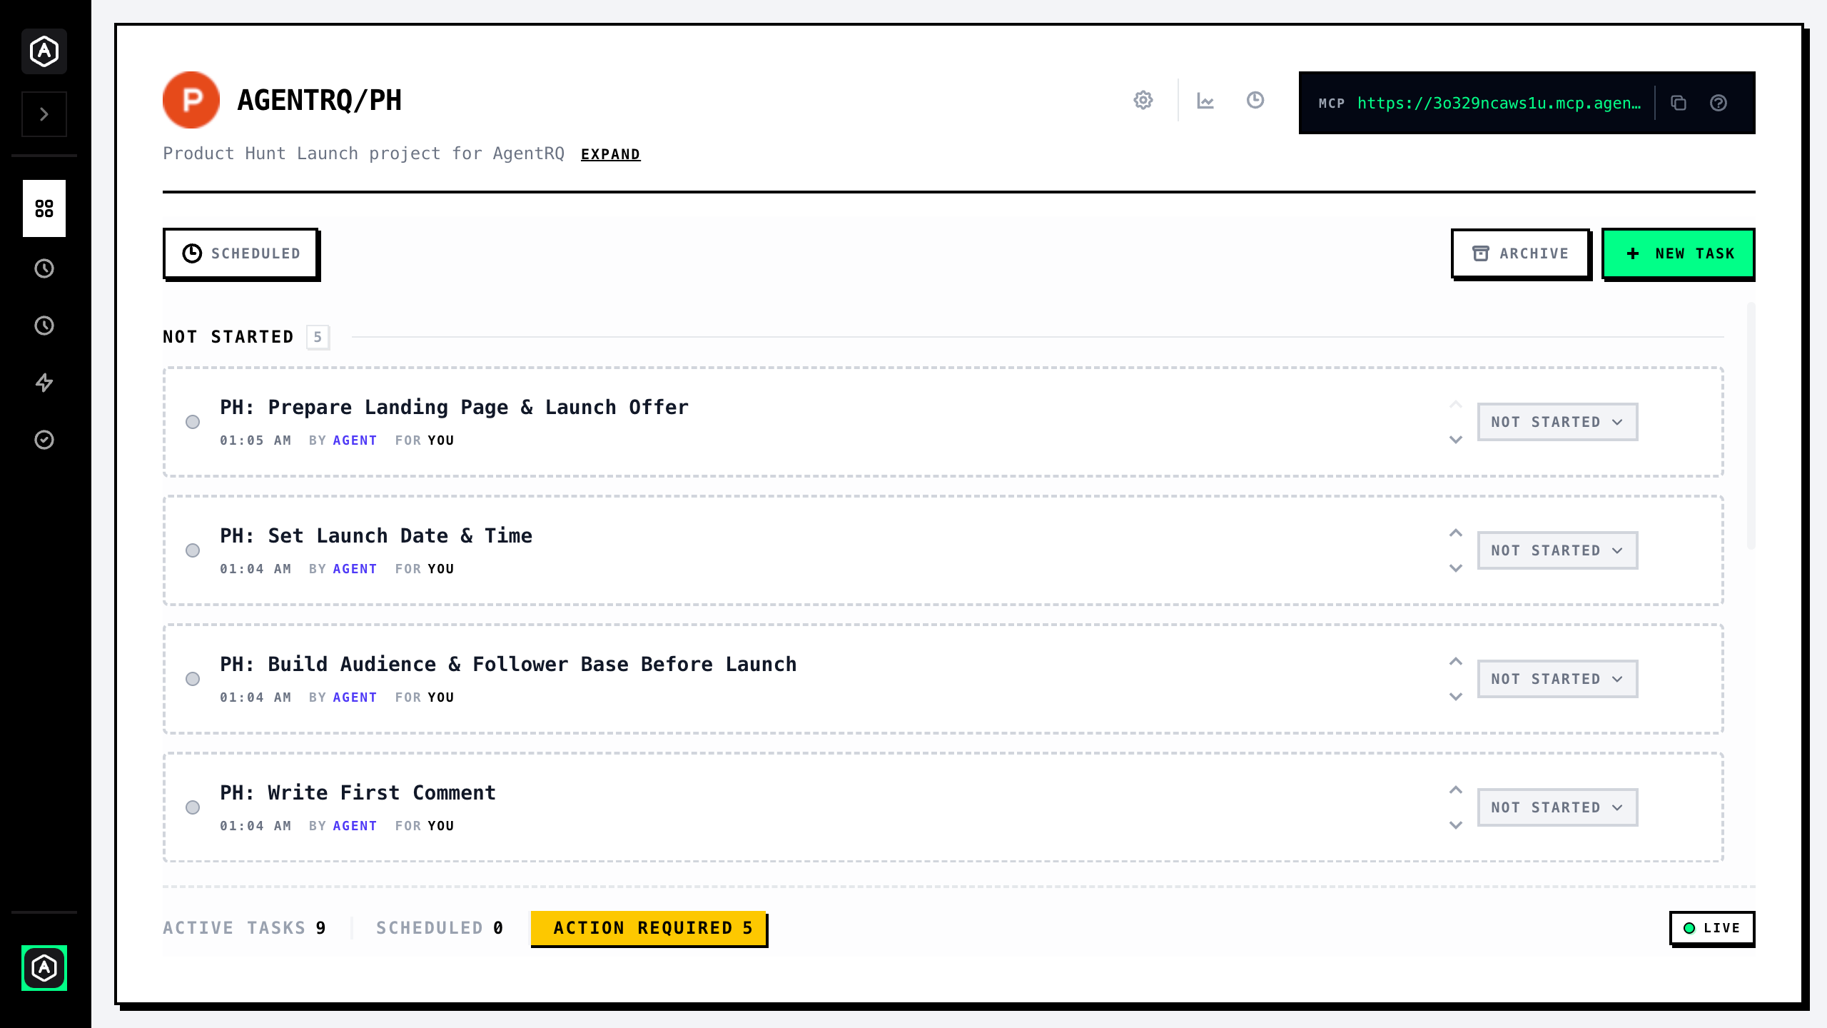
Task: Open status dropdown for Prepare Landing Page task
Action: (x=1557, y=422)
